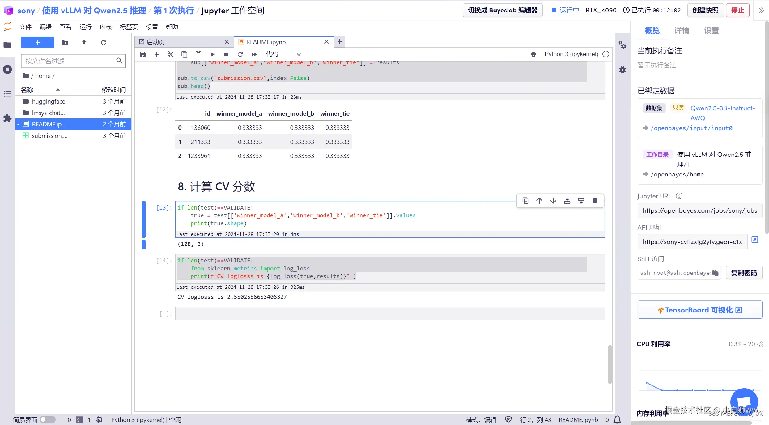Screen dimensions: 769x425
Task: Click the notebook vertical scrollbar
Action: (x=610, y=365)
